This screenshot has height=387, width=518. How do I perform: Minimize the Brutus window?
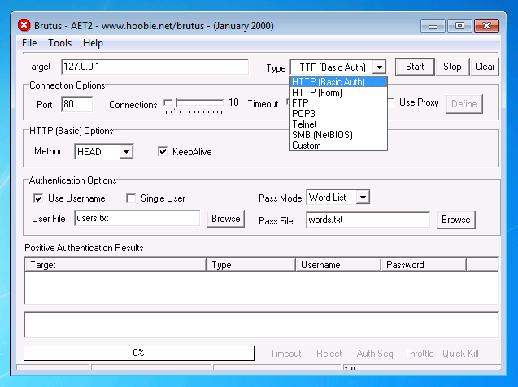pyautogui.click(x=433, y=26)
